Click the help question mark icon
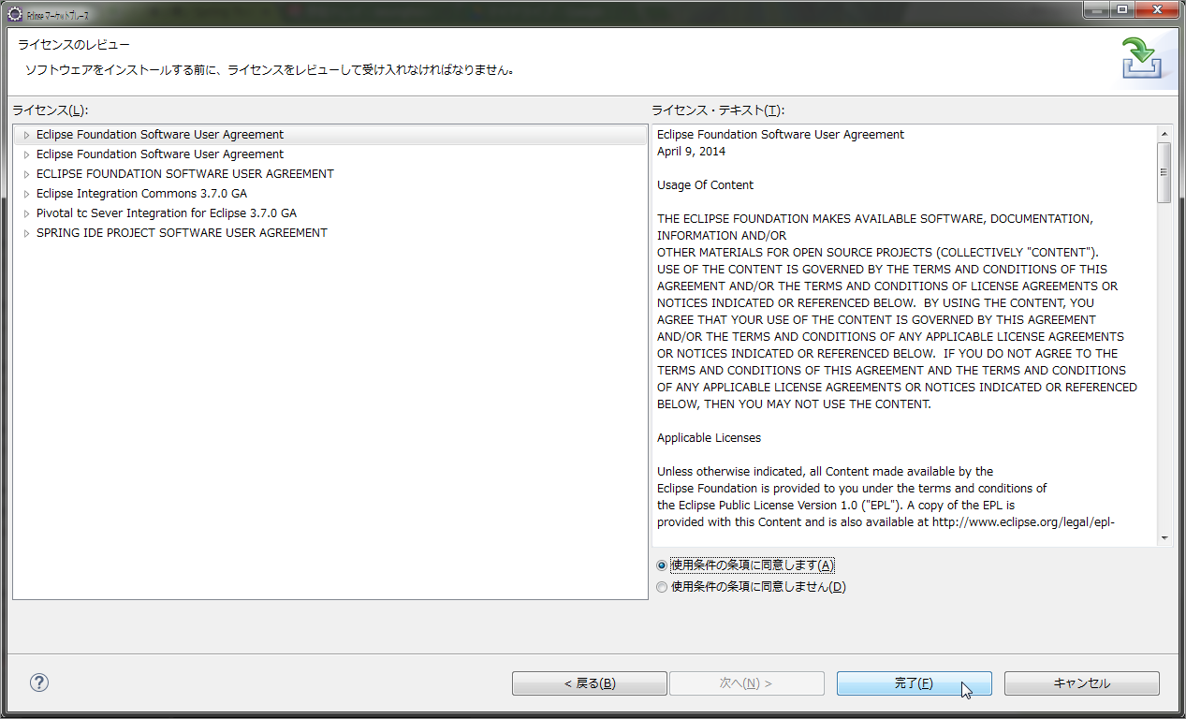 [x=38, y=682]
